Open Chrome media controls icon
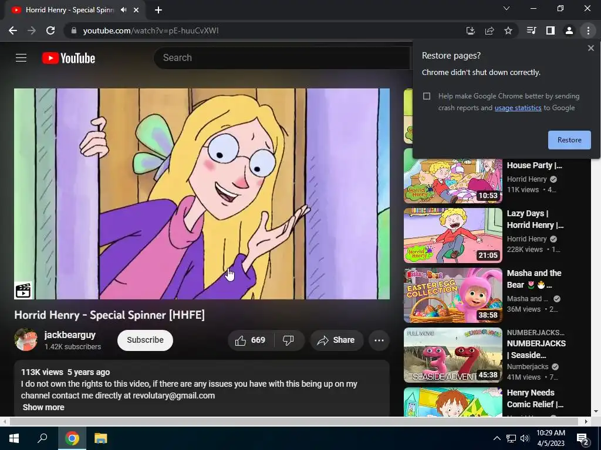 pos(531,30)
